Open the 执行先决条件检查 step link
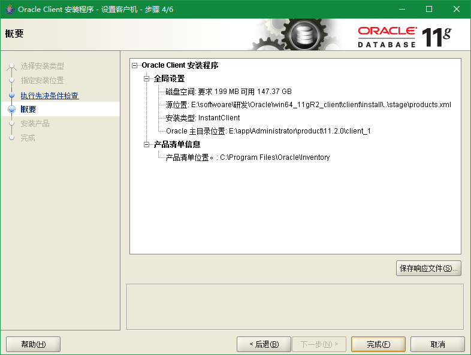The image size is (471, 355). (x=49, y=95)
